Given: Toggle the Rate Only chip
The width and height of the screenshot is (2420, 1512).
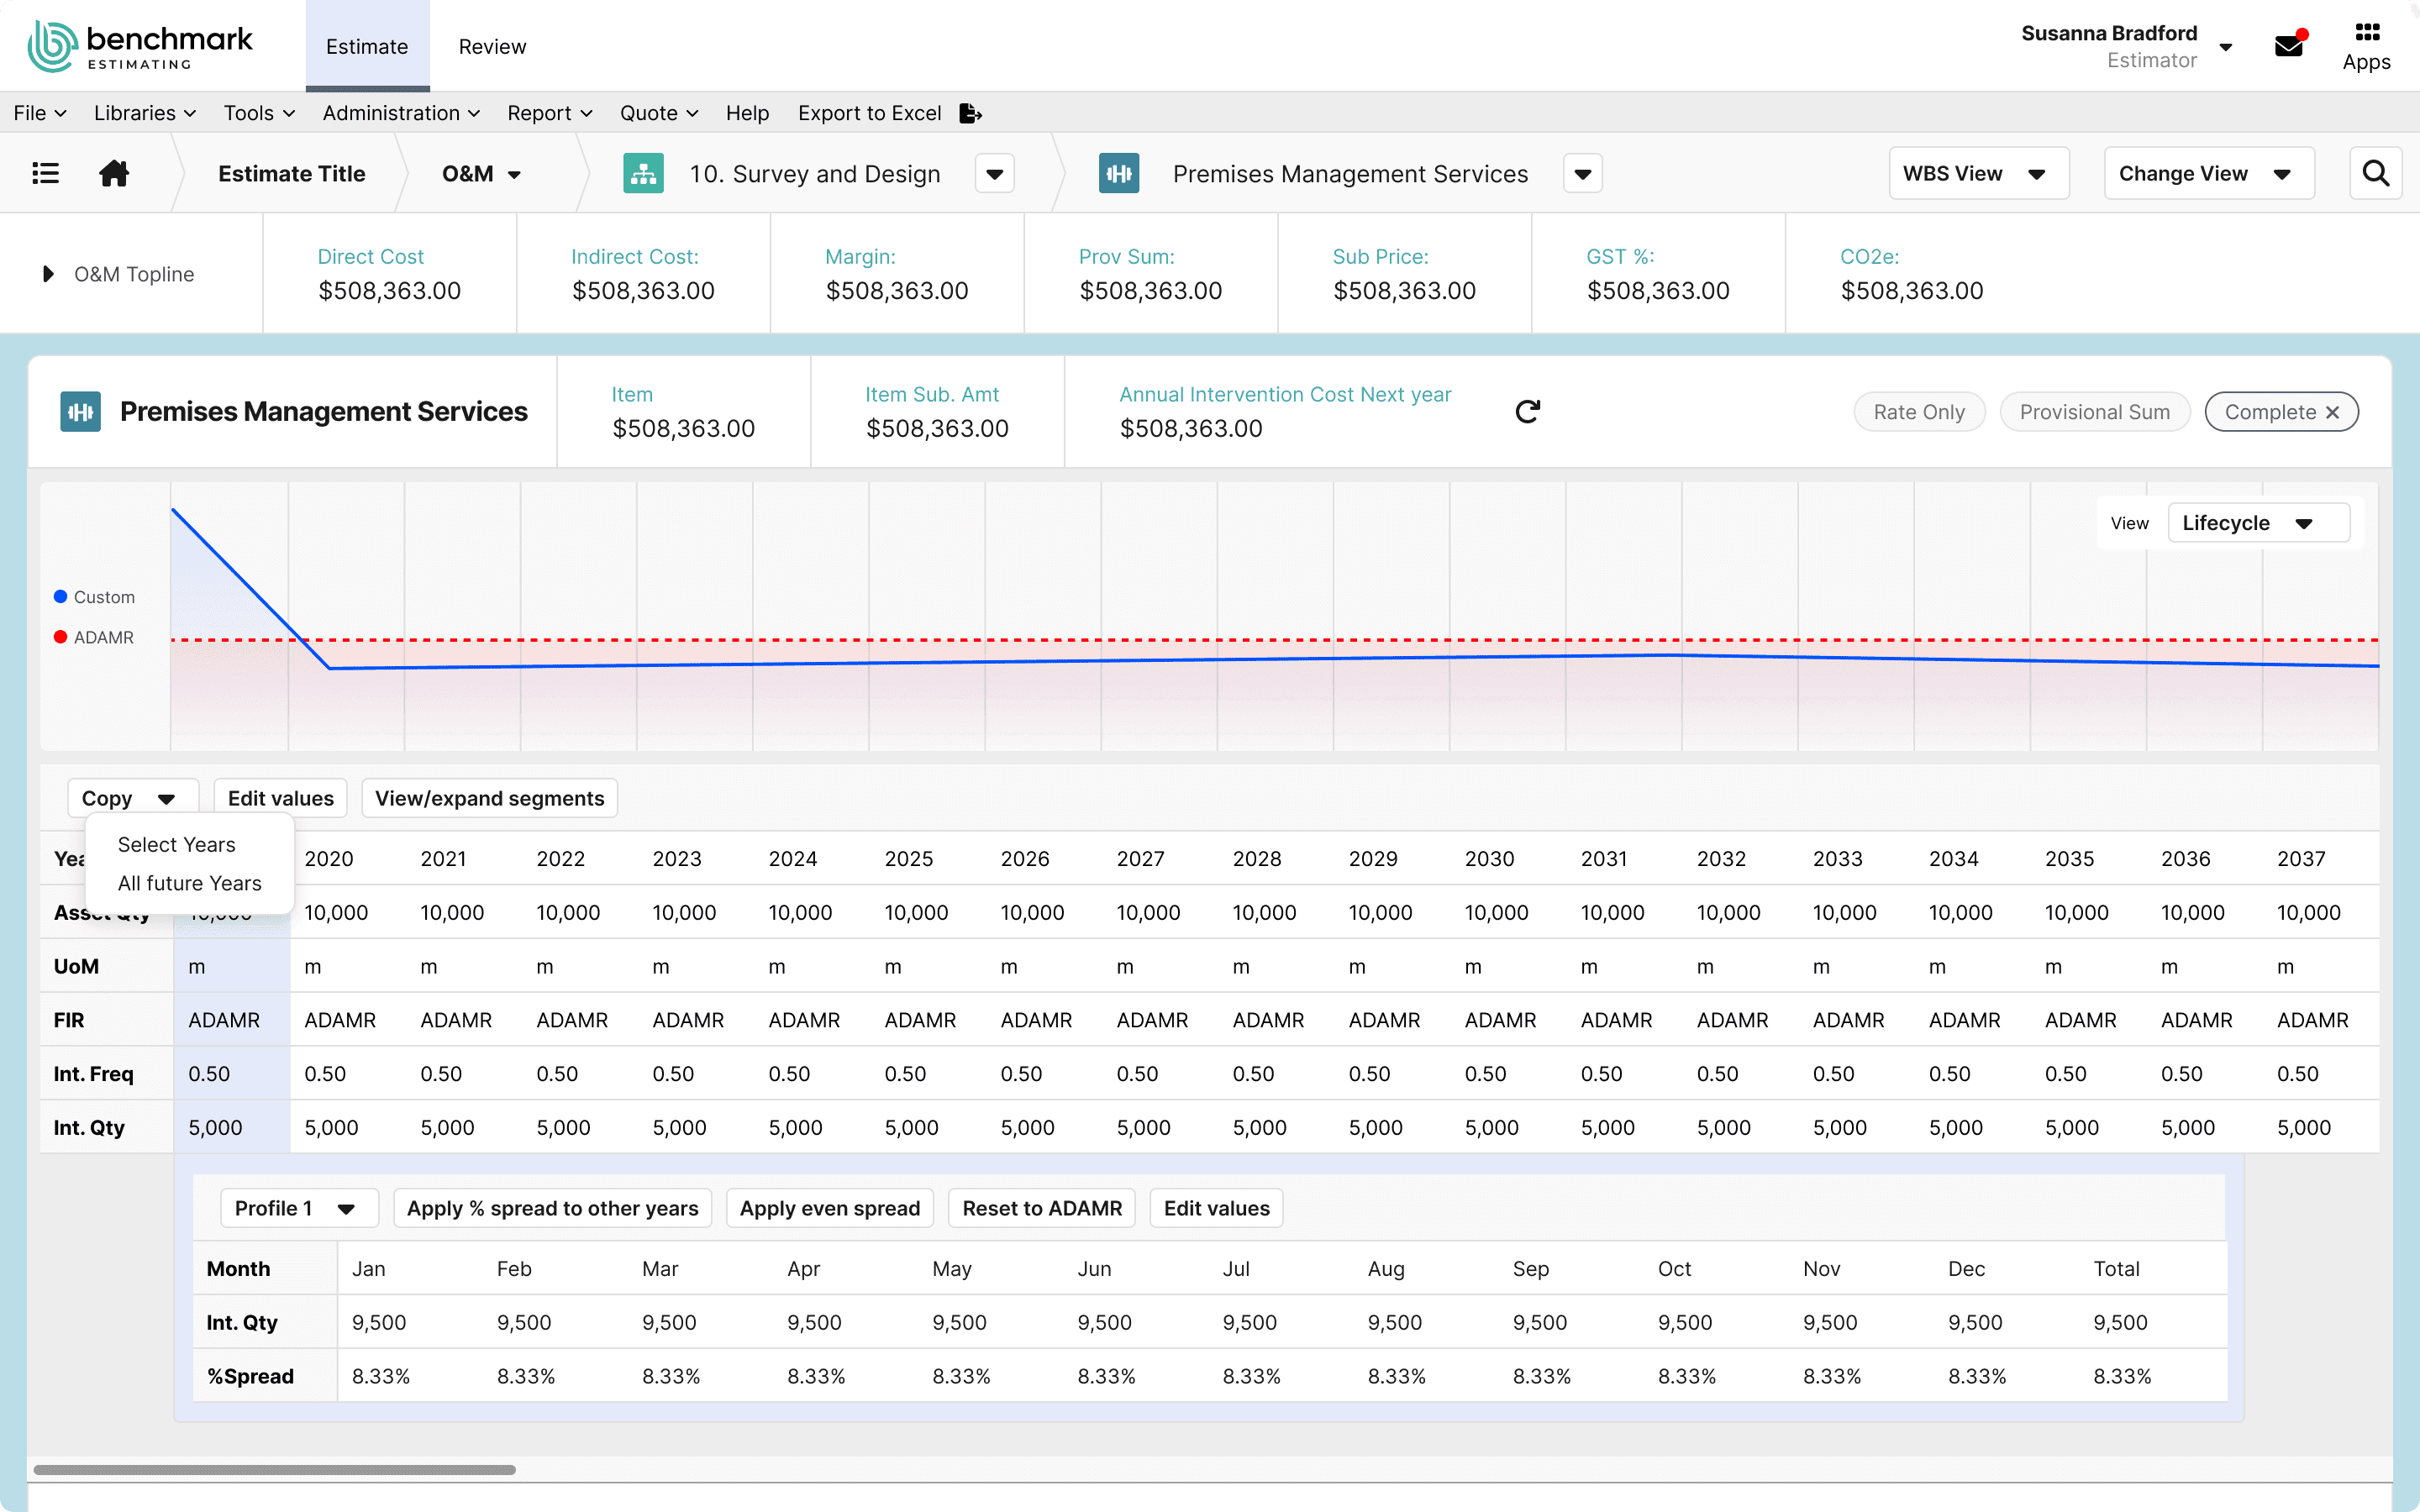Looking at the screenshot, I should coord(1918,412).
